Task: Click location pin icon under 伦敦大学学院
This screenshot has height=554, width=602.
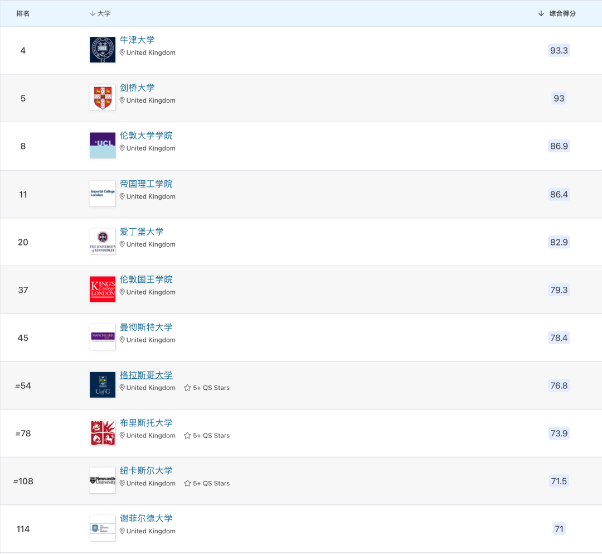Action: (122, 148)
